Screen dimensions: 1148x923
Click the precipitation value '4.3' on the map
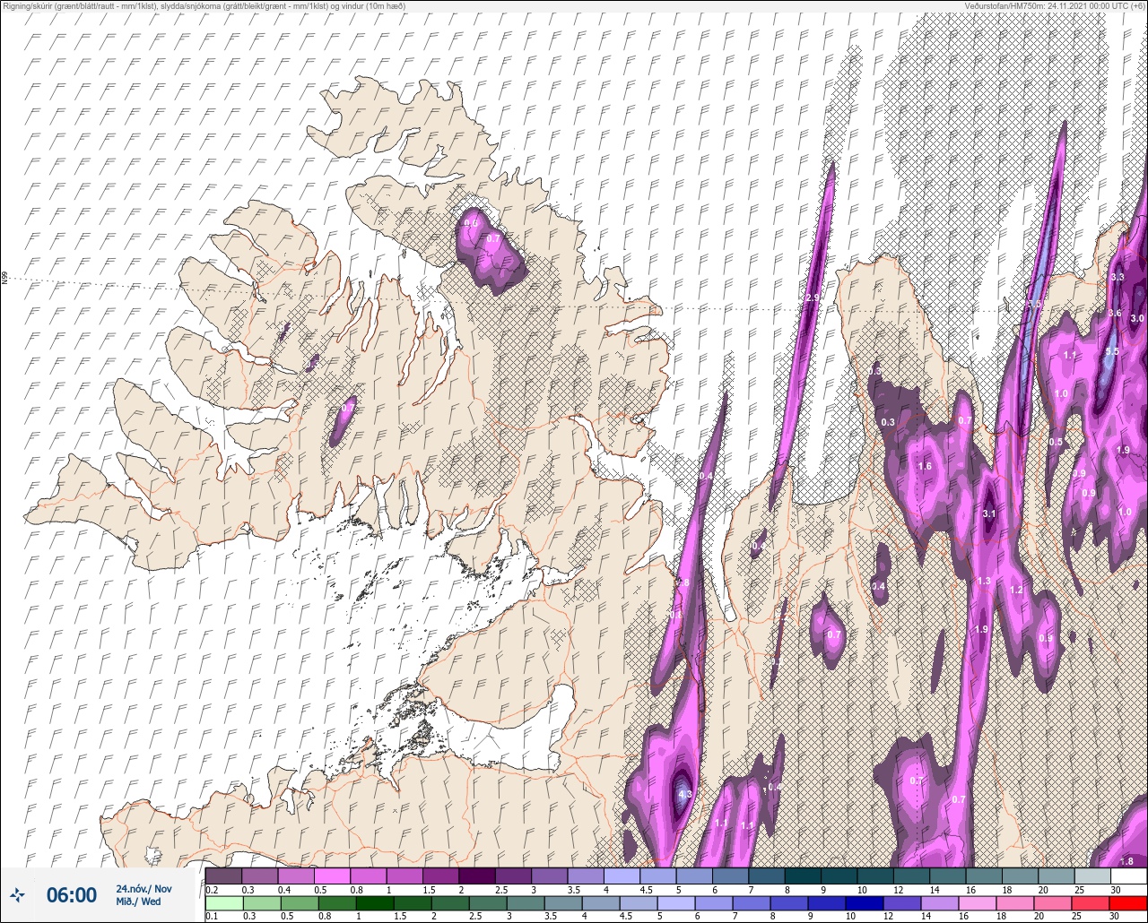pyautogui.click(x=685, y=794)
